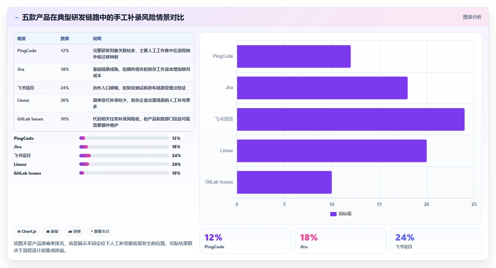Viewport: 496px width, 268px height.
Task: Click description starting 基础链路成熟
Action: 142,72
